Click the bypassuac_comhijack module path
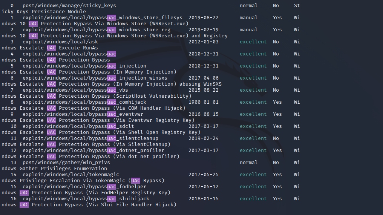 coord(84,102)
